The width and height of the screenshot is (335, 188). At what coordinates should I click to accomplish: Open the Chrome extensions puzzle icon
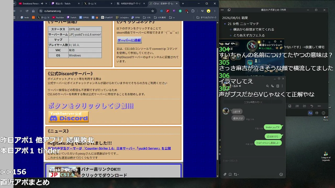pyautogui.click(x=193, y=11)
